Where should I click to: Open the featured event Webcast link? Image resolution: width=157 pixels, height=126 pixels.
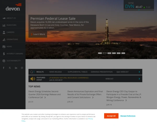tap(109, 79)
